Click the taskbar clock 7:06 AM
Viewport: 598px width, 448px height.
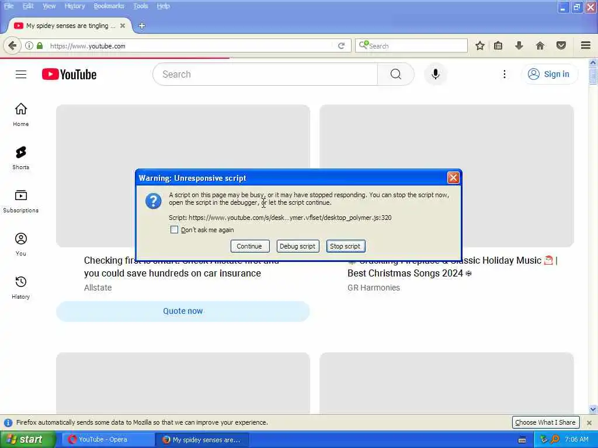pyautogui.click(x=576, y=439)
